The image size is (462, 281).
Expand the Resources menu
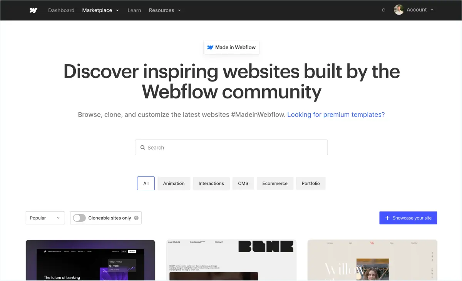click(x=165, y=10)
